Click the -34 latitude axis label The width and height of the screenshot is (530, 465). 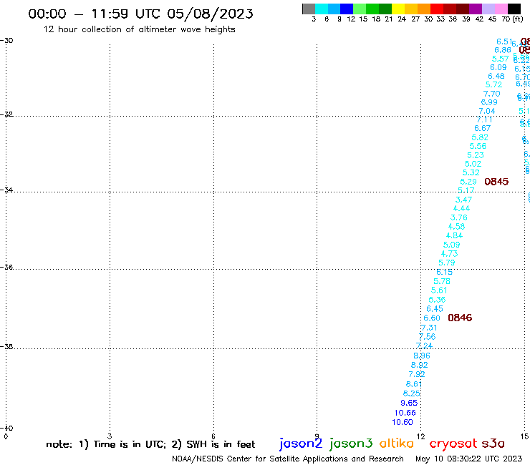6,190
